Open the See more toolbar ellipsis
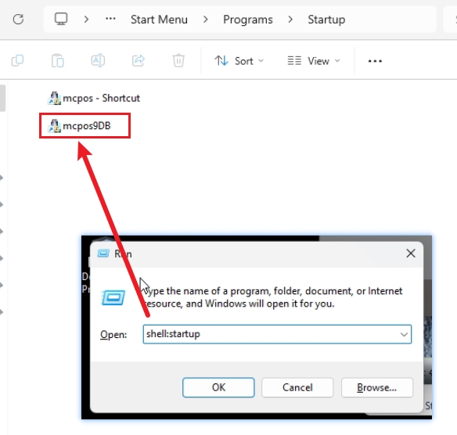 375,61
